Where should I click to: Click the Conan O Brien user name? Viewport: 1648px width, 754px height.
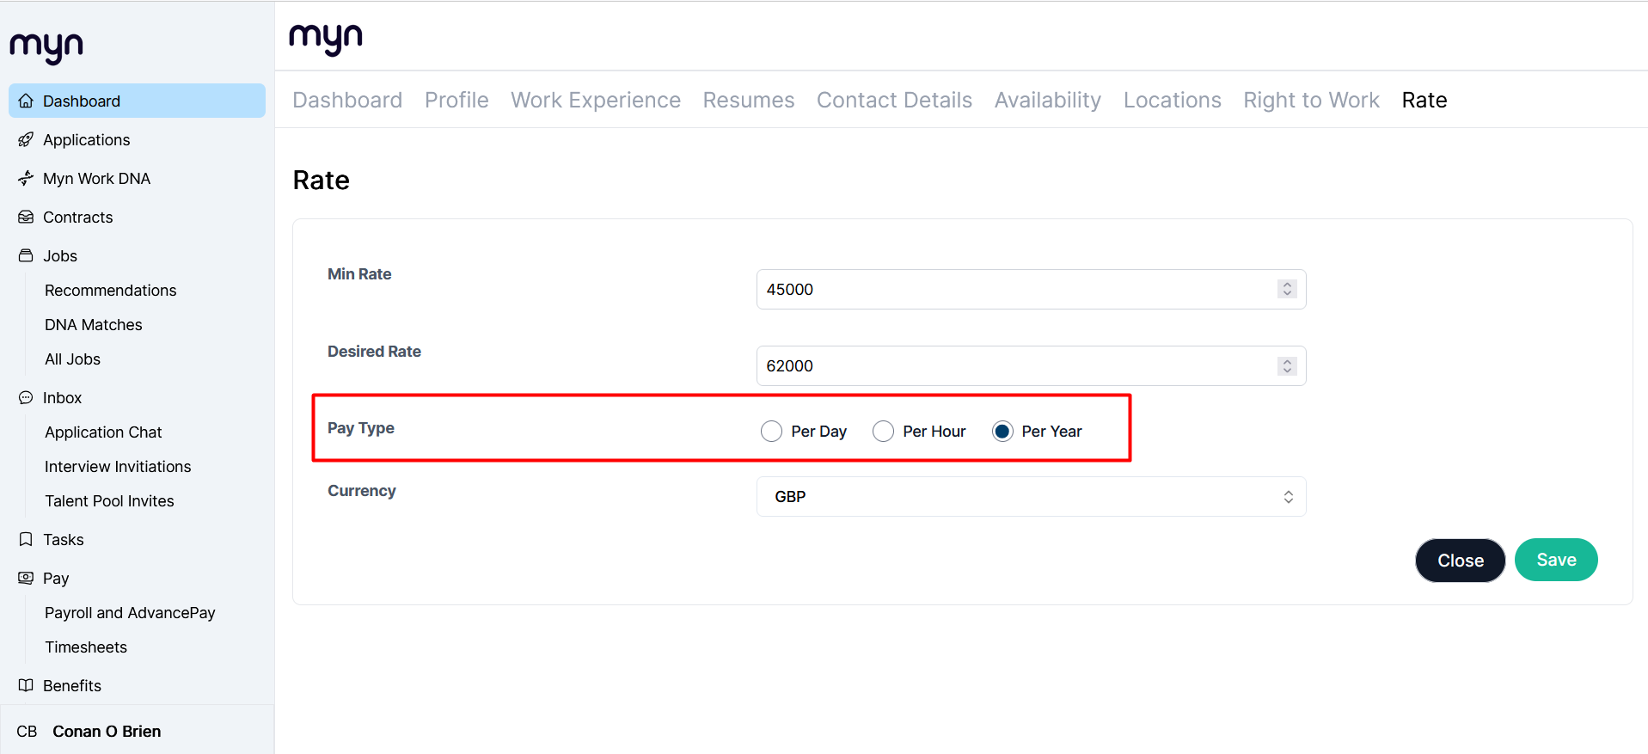107,731
